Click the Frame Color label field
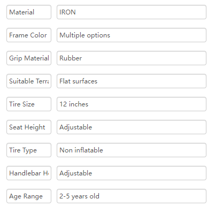 click(x=29, y=35)
